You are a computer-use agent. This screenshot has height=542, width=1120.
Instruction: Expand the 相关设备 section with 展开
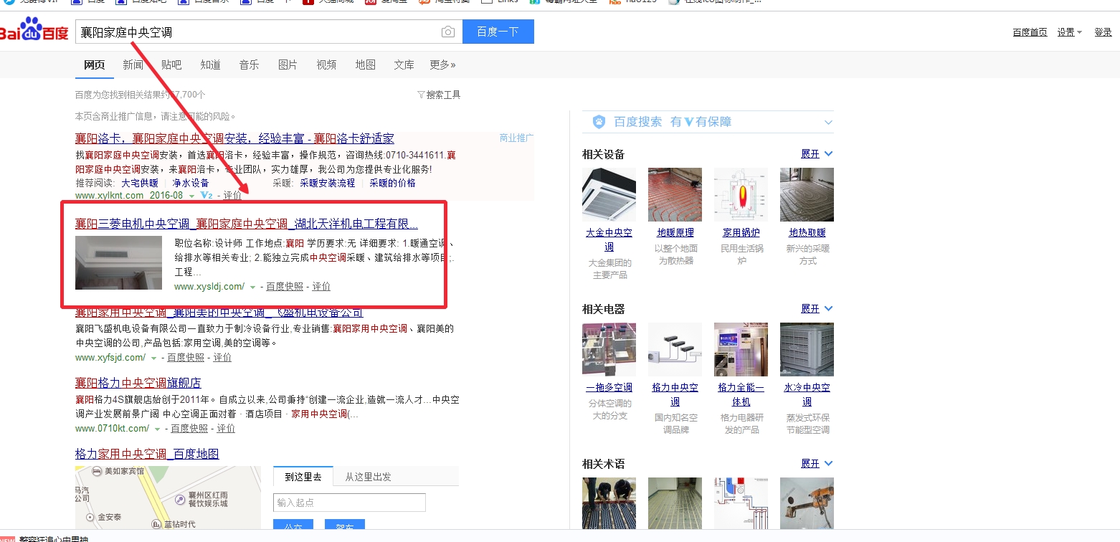pyautogui.click(x=817, y=154)
